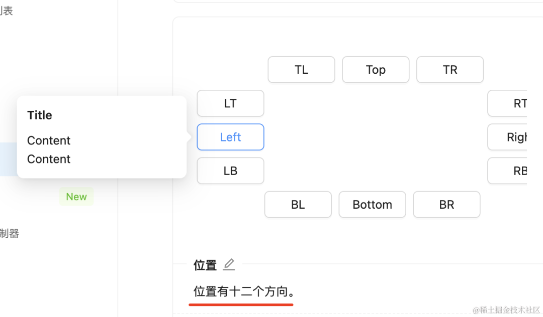Open the sidebar item ending in 列表
543x317 pixels.
[6, 11]
